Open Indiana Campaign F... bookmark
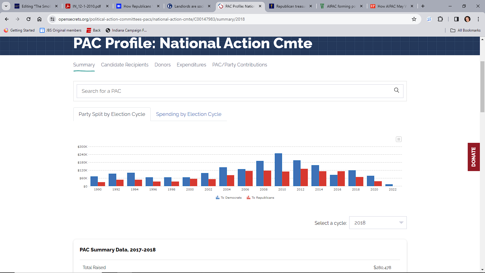Screen dimensions: 485x273 (x=126, y=30)
